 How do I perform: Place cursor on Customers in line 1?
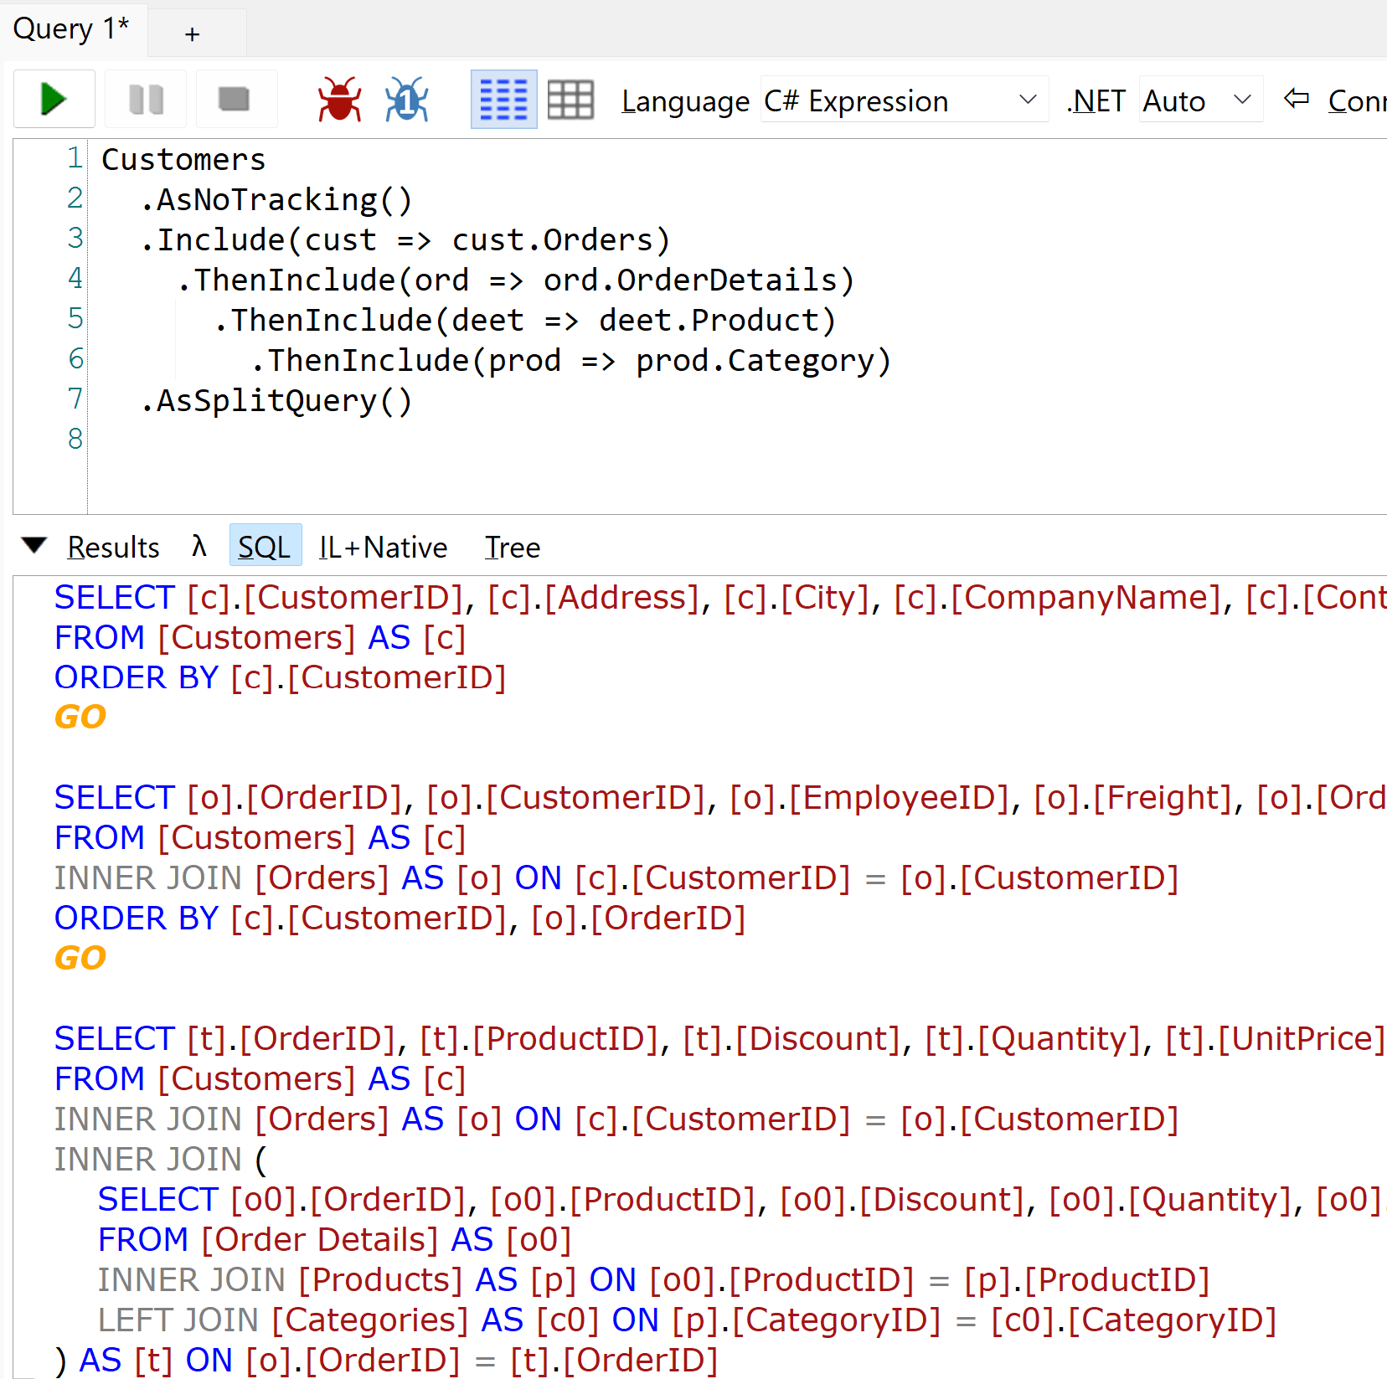(x=183, y=159)
